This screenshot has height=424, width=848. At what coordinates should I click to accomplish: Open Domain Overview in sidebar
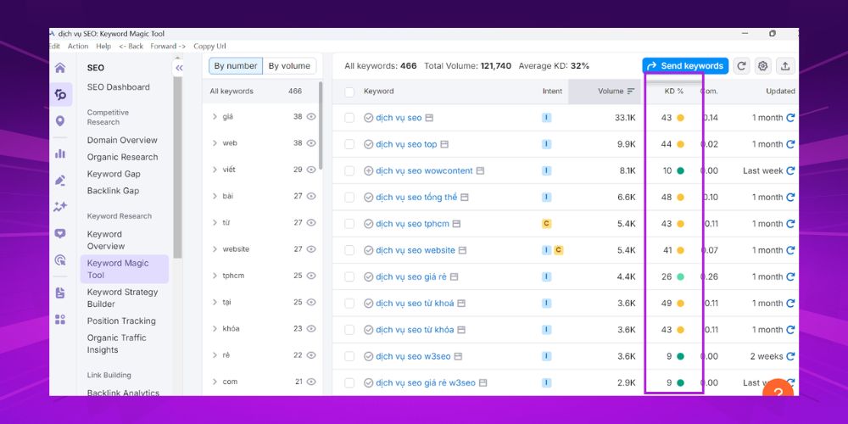coord(122,140)
